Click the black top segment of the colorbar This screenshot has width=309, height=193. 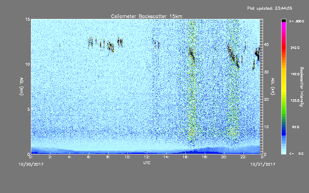(284, 20)
